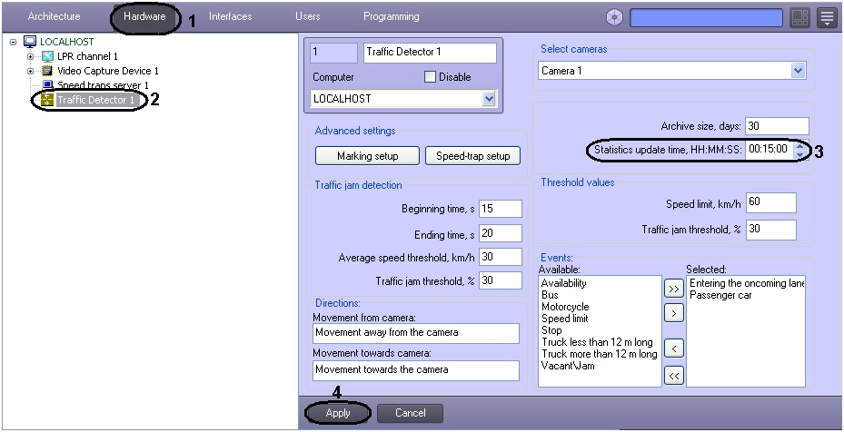Click the round gear icon beside search
This screenshot has height=432, width=844.
614,17
